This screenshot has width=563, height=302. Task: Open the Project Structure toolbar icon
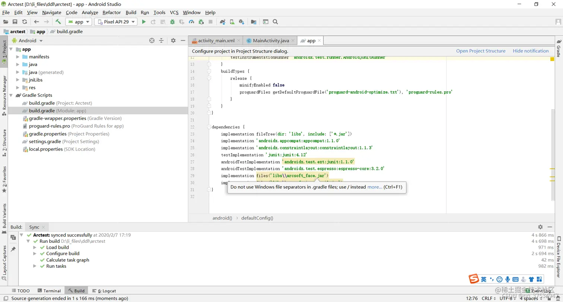coord(254,22)
